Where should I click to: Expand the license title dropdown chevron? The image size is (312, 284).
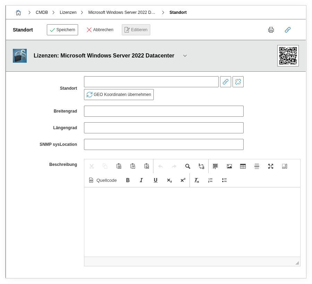click(185, 56)
